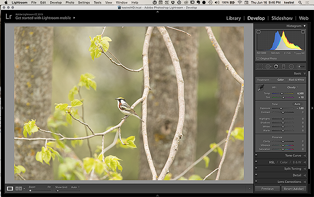The height and width of the screenshot is (197, 314).
Task: Toggle Lens Corrections panel on/off switch
Action: (x=256, y=181)
